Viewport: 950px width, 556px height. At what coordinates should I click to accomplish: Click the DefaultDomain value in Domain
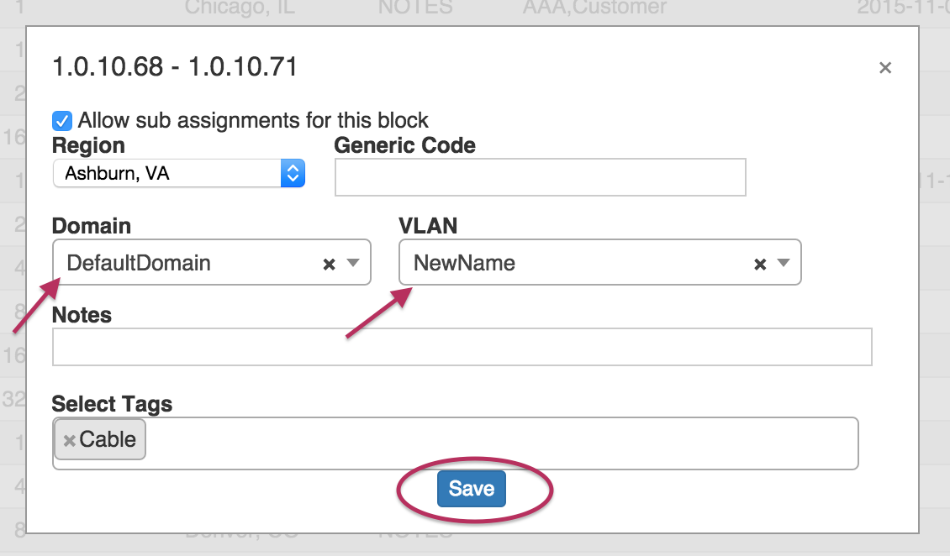[139, 263]
